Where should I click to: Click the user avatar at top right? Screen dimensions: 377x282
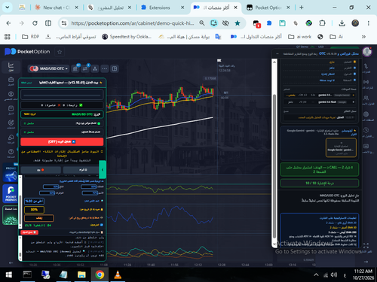point(367,52)
